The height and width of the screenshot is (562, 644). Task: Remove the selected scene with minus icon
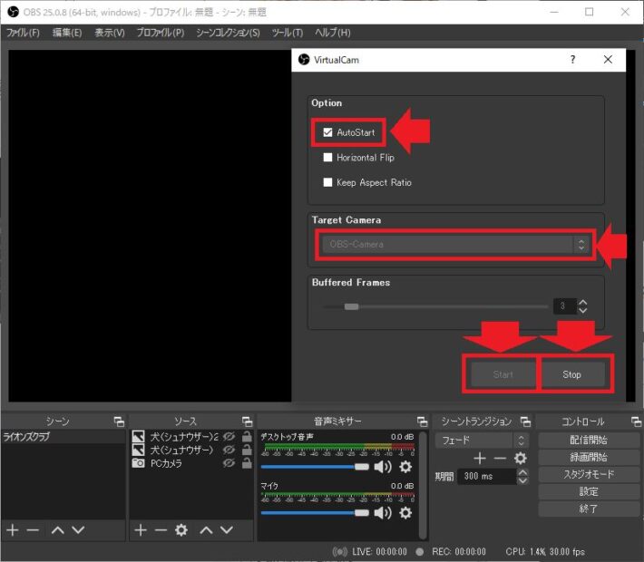tap(33, 530)
